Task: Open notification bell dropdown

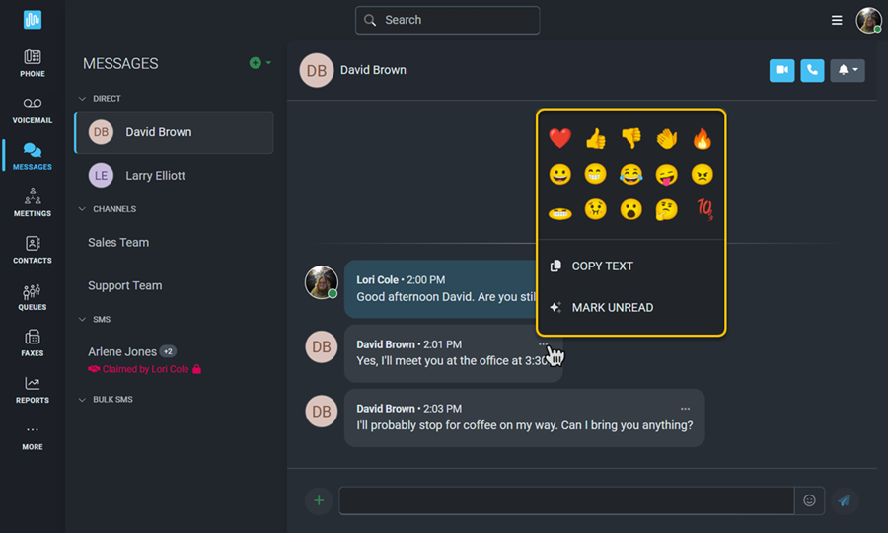Action: pyautogui.click(x=848, y=70)
